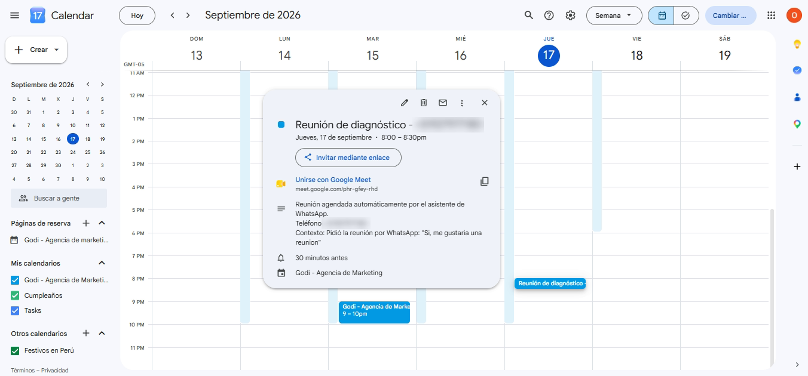
Task: Open Contacts in side panel
Action: point(797,97)
